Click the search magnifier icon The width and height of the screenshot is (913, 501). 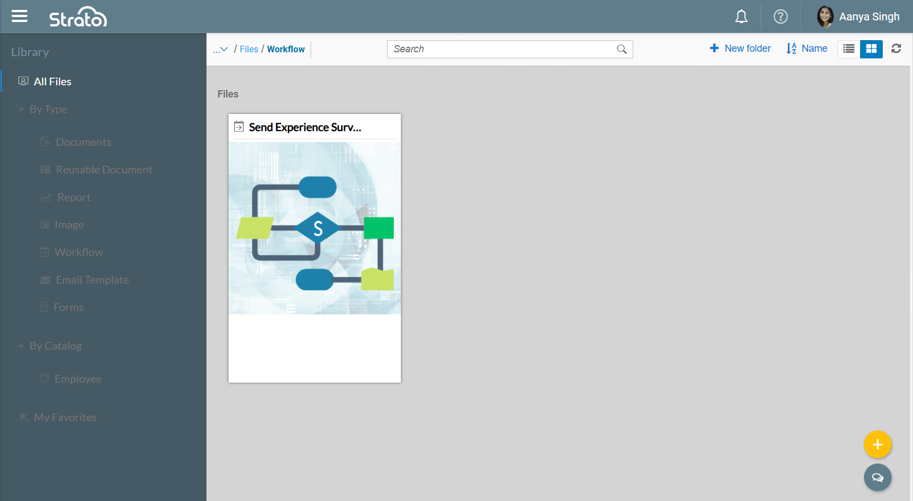(x=622, y=49)
